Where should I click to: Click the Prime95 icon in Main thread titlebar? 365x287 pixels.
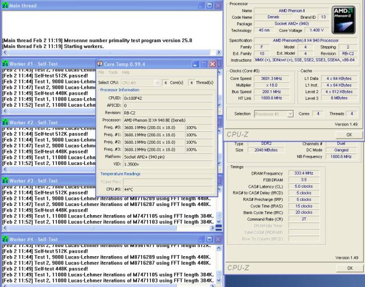pos(5,6)
